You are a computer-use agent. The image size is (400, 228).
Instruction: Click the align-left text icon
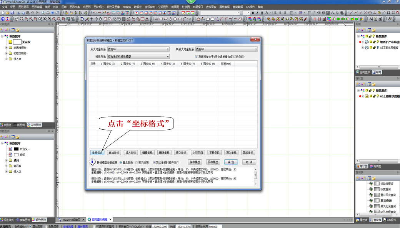click(x=275, y=12)
